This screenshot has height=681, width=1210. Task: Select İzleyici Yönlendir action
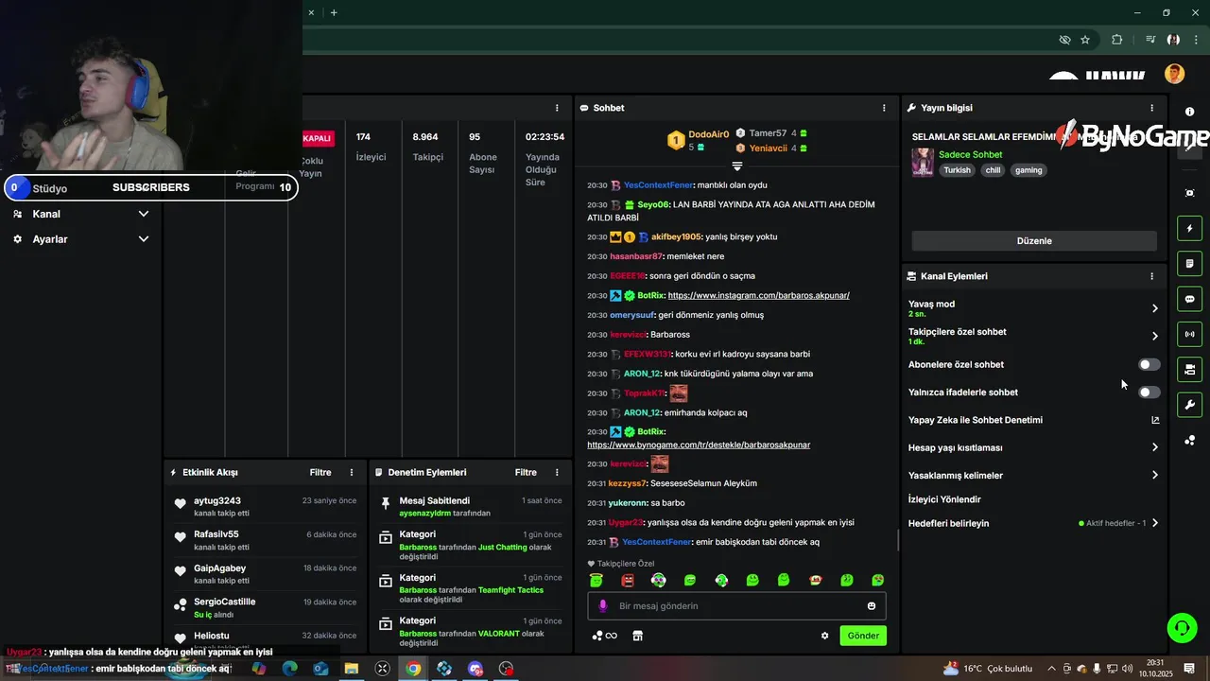[x=944, y=499]
